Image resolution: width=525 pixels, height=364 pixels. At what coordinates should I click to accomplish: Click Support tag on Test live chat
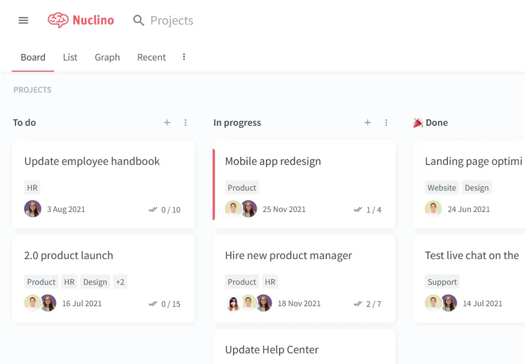coord(442,281)
